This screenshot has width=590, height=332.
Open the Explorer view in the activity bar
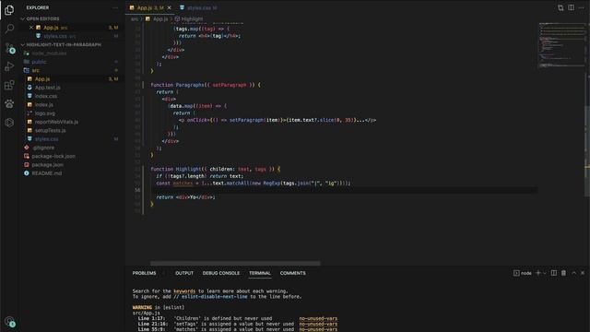[9, 10]
